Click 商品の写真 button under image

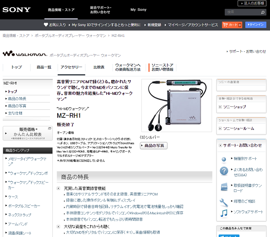click(153, 146)
